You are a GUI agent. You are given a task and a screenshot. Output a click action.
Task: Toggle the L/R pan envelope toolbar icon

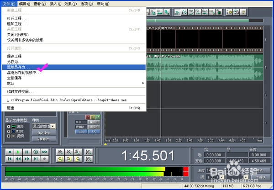184,12
